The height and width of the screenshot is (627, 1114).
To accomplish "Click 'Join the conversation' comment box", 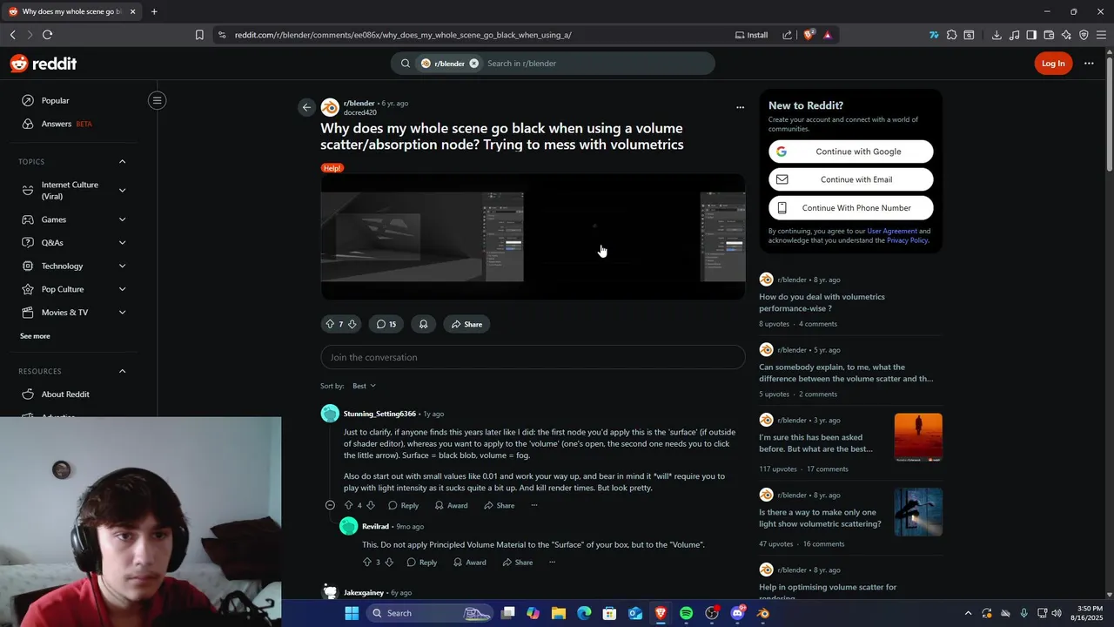I will click(533, 357).
